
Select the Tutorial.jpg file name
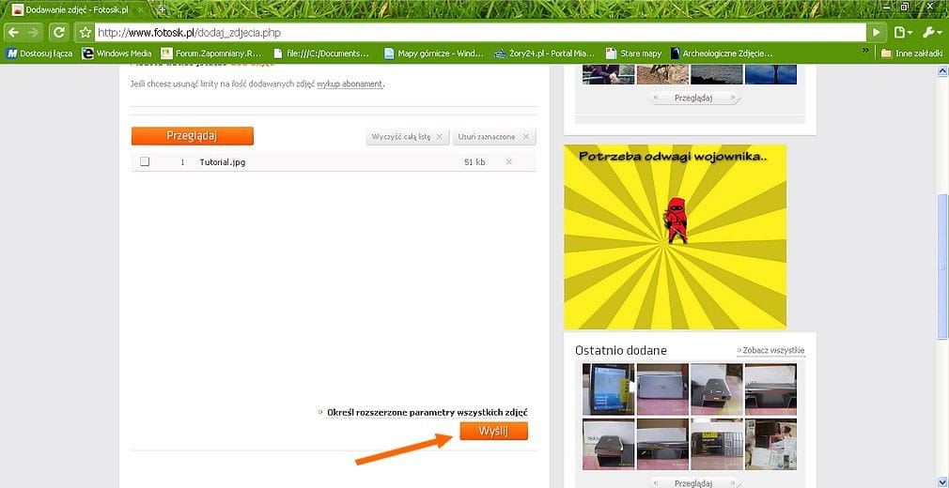222,162
